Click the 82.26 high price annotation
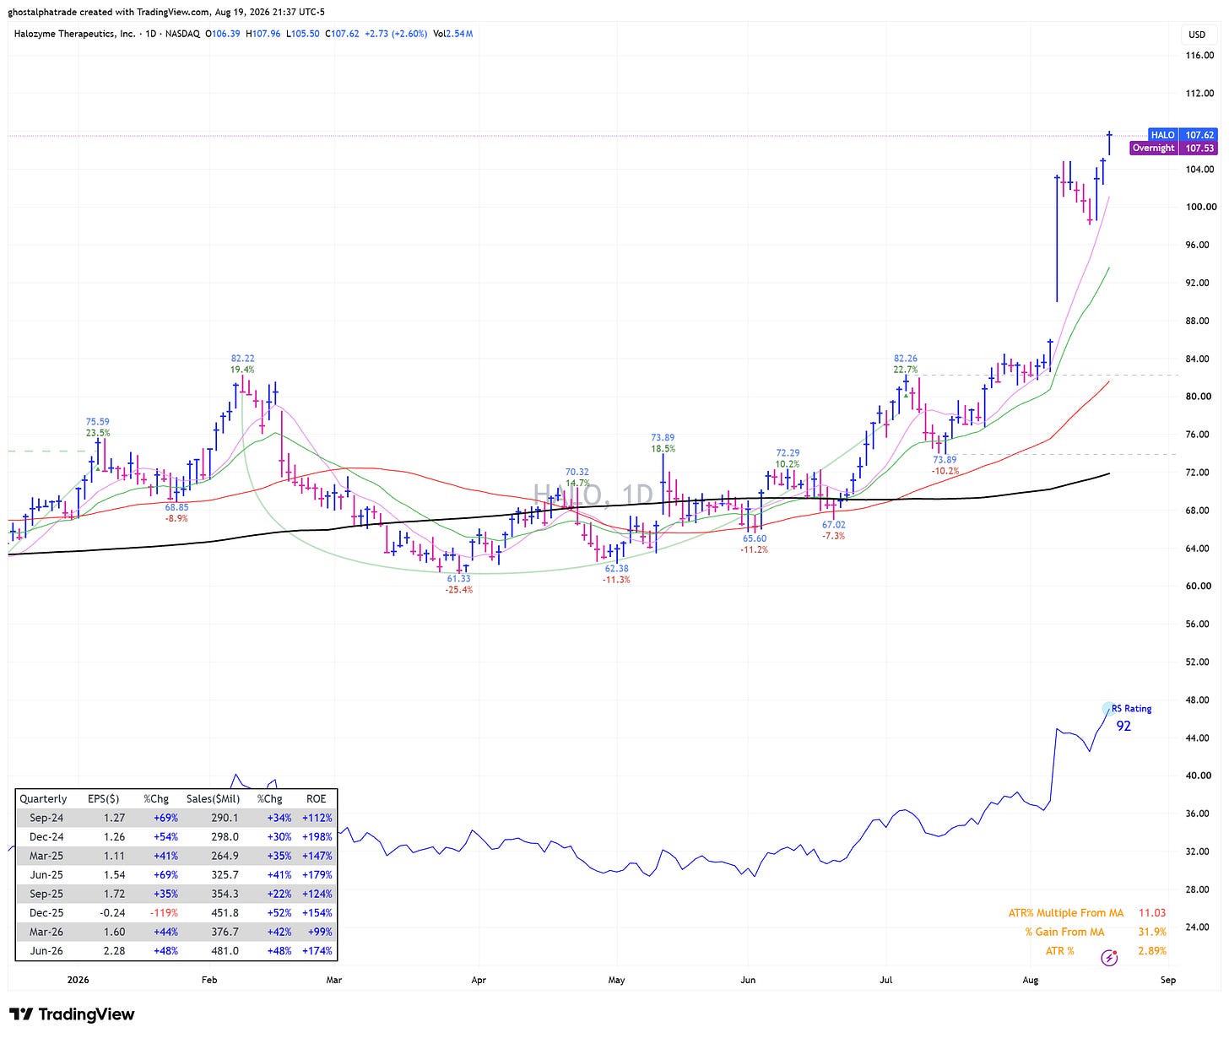Viewport: 1229px width, 1038px height. coord(906,359)
